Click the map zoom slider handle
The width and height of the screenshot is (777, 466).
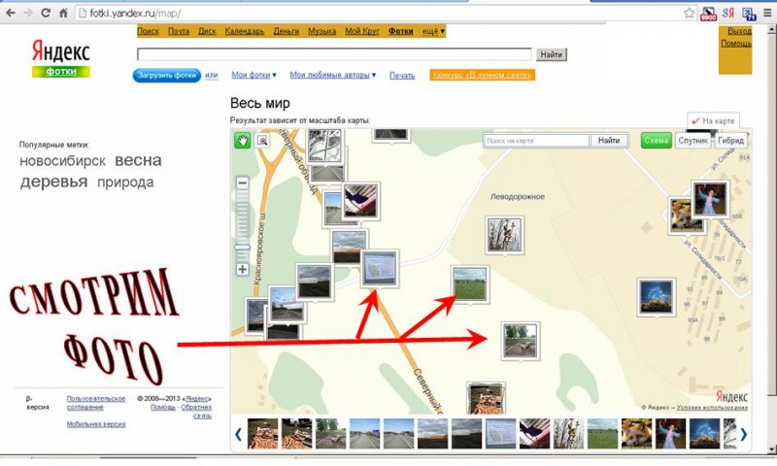coord(242,248)
